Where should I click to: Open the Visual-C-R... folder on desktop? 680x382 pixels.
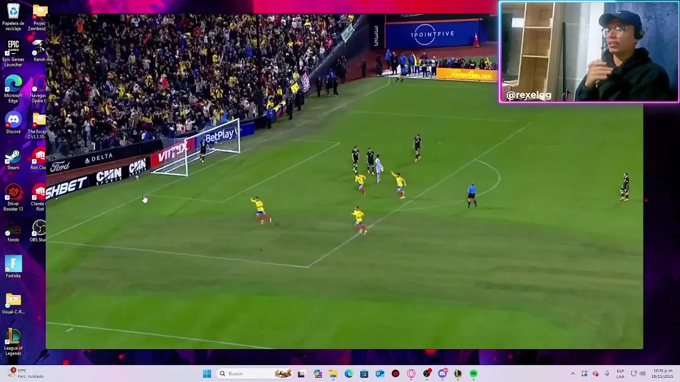(13, 304)
